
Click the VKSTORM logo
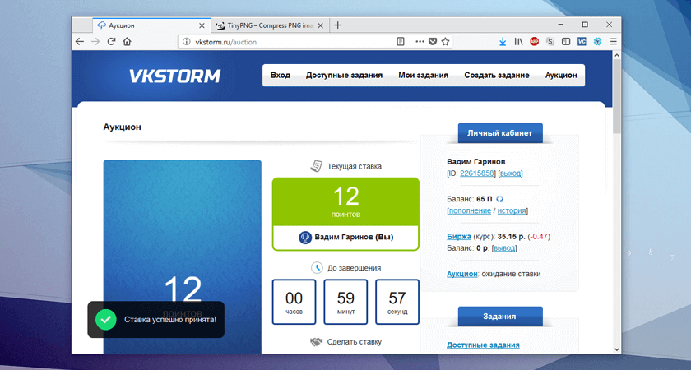click(x=174, y=76)
